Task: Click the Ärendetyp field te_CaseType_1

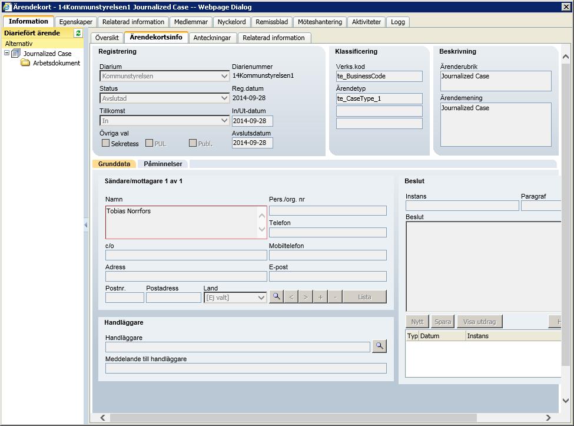Action: [x=379, y=98]
